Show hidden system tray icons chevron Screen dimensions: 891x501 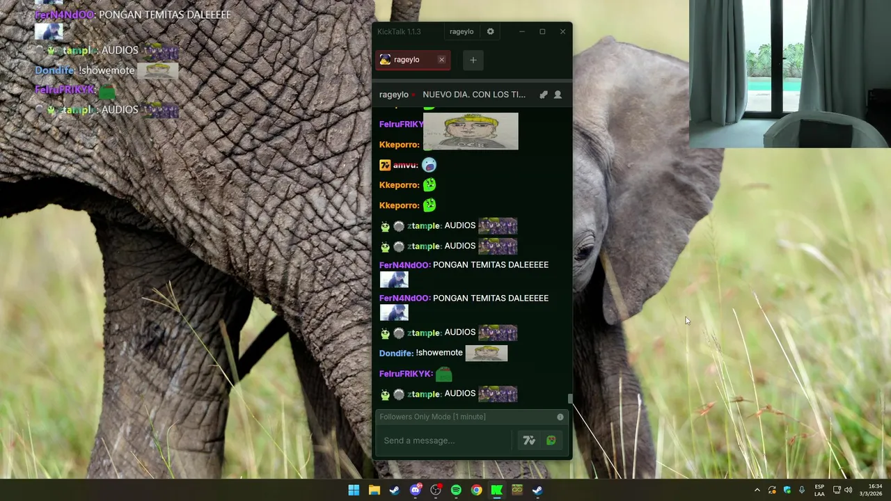(757, 490)
